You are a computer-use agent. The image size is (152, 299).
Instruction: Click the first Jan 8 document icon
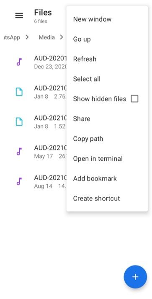pos(19,92)
